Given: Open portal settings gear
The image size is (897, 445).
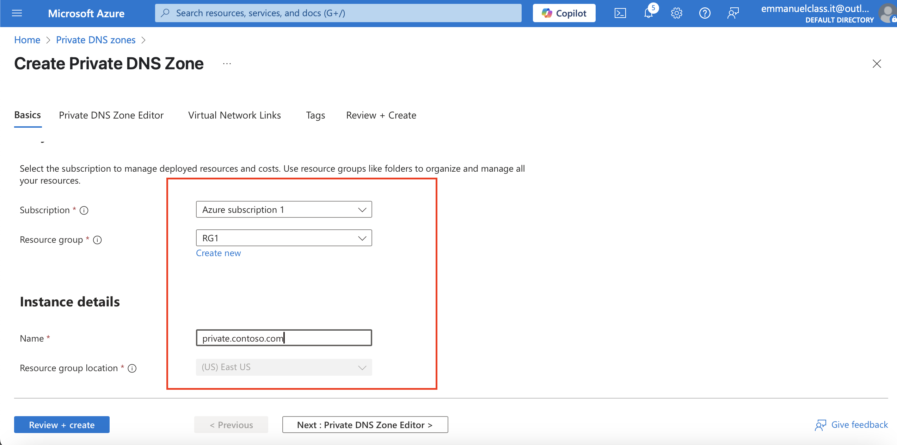Looking at the screenshot, I should click(x=677, y=13).
